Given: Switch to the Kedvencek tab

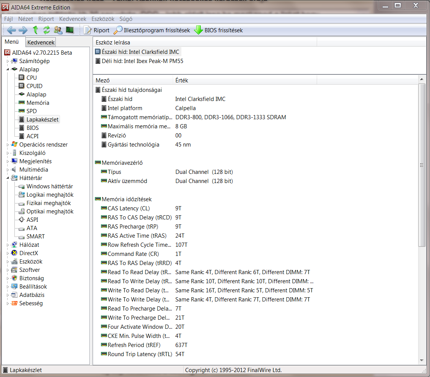Looking at the screenshot, I should [x=41, y=42].
